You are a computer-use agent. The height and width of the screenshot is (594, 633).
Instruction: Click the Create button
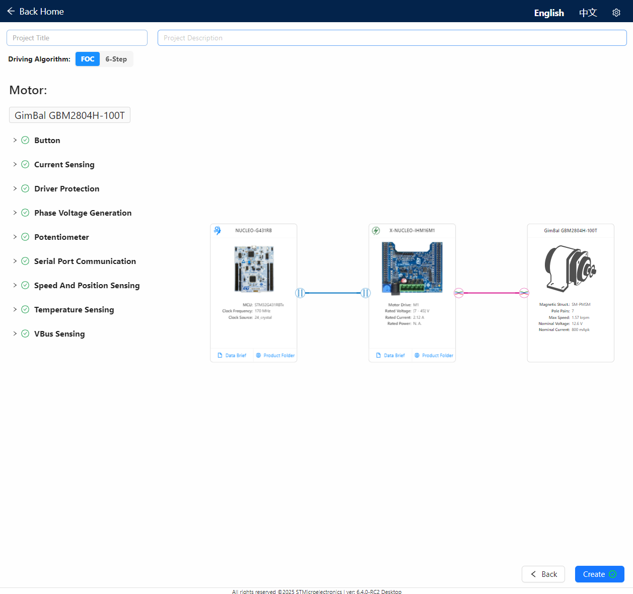600,574
